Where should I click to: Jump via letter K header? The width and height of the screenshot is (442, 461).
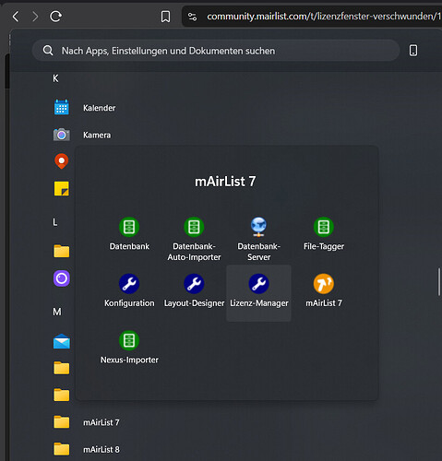coord(55,78)
